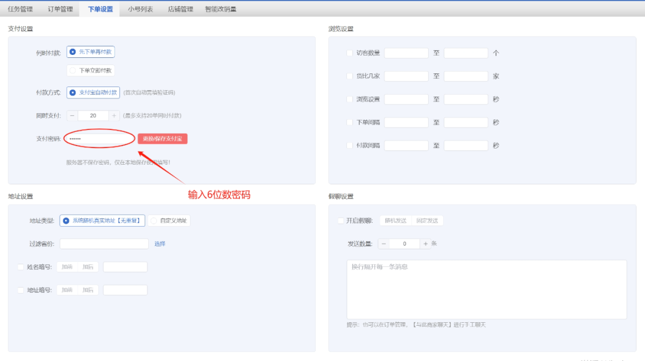Click the 选择 link for province filter

click(159, 244)
